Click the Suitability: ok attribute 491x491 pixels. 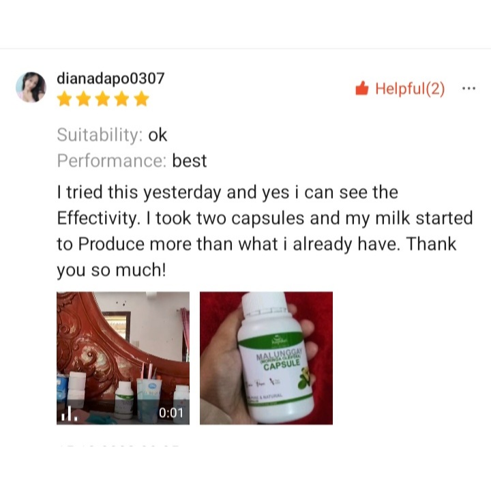pyautogui.click(x=112, y=135)
